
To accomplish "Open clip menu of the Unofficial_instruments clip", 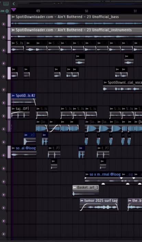I will click(x=13, y=30).
